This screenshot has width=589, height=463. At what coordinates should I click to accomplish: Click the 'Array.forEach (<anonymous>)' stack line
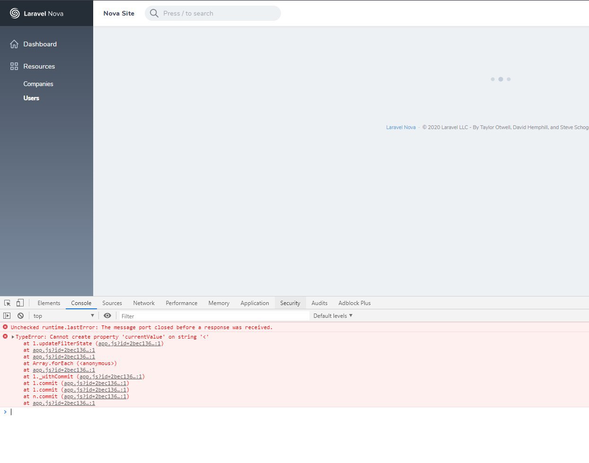(70, 363)
